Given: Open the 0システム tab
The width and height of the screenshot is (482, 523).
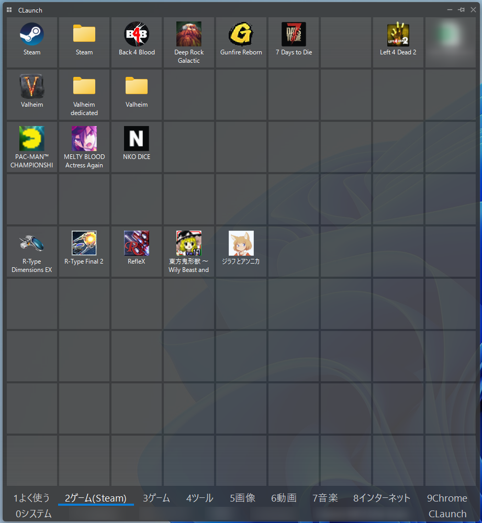Looking at the screenshot, I should (x=33, y=514).
